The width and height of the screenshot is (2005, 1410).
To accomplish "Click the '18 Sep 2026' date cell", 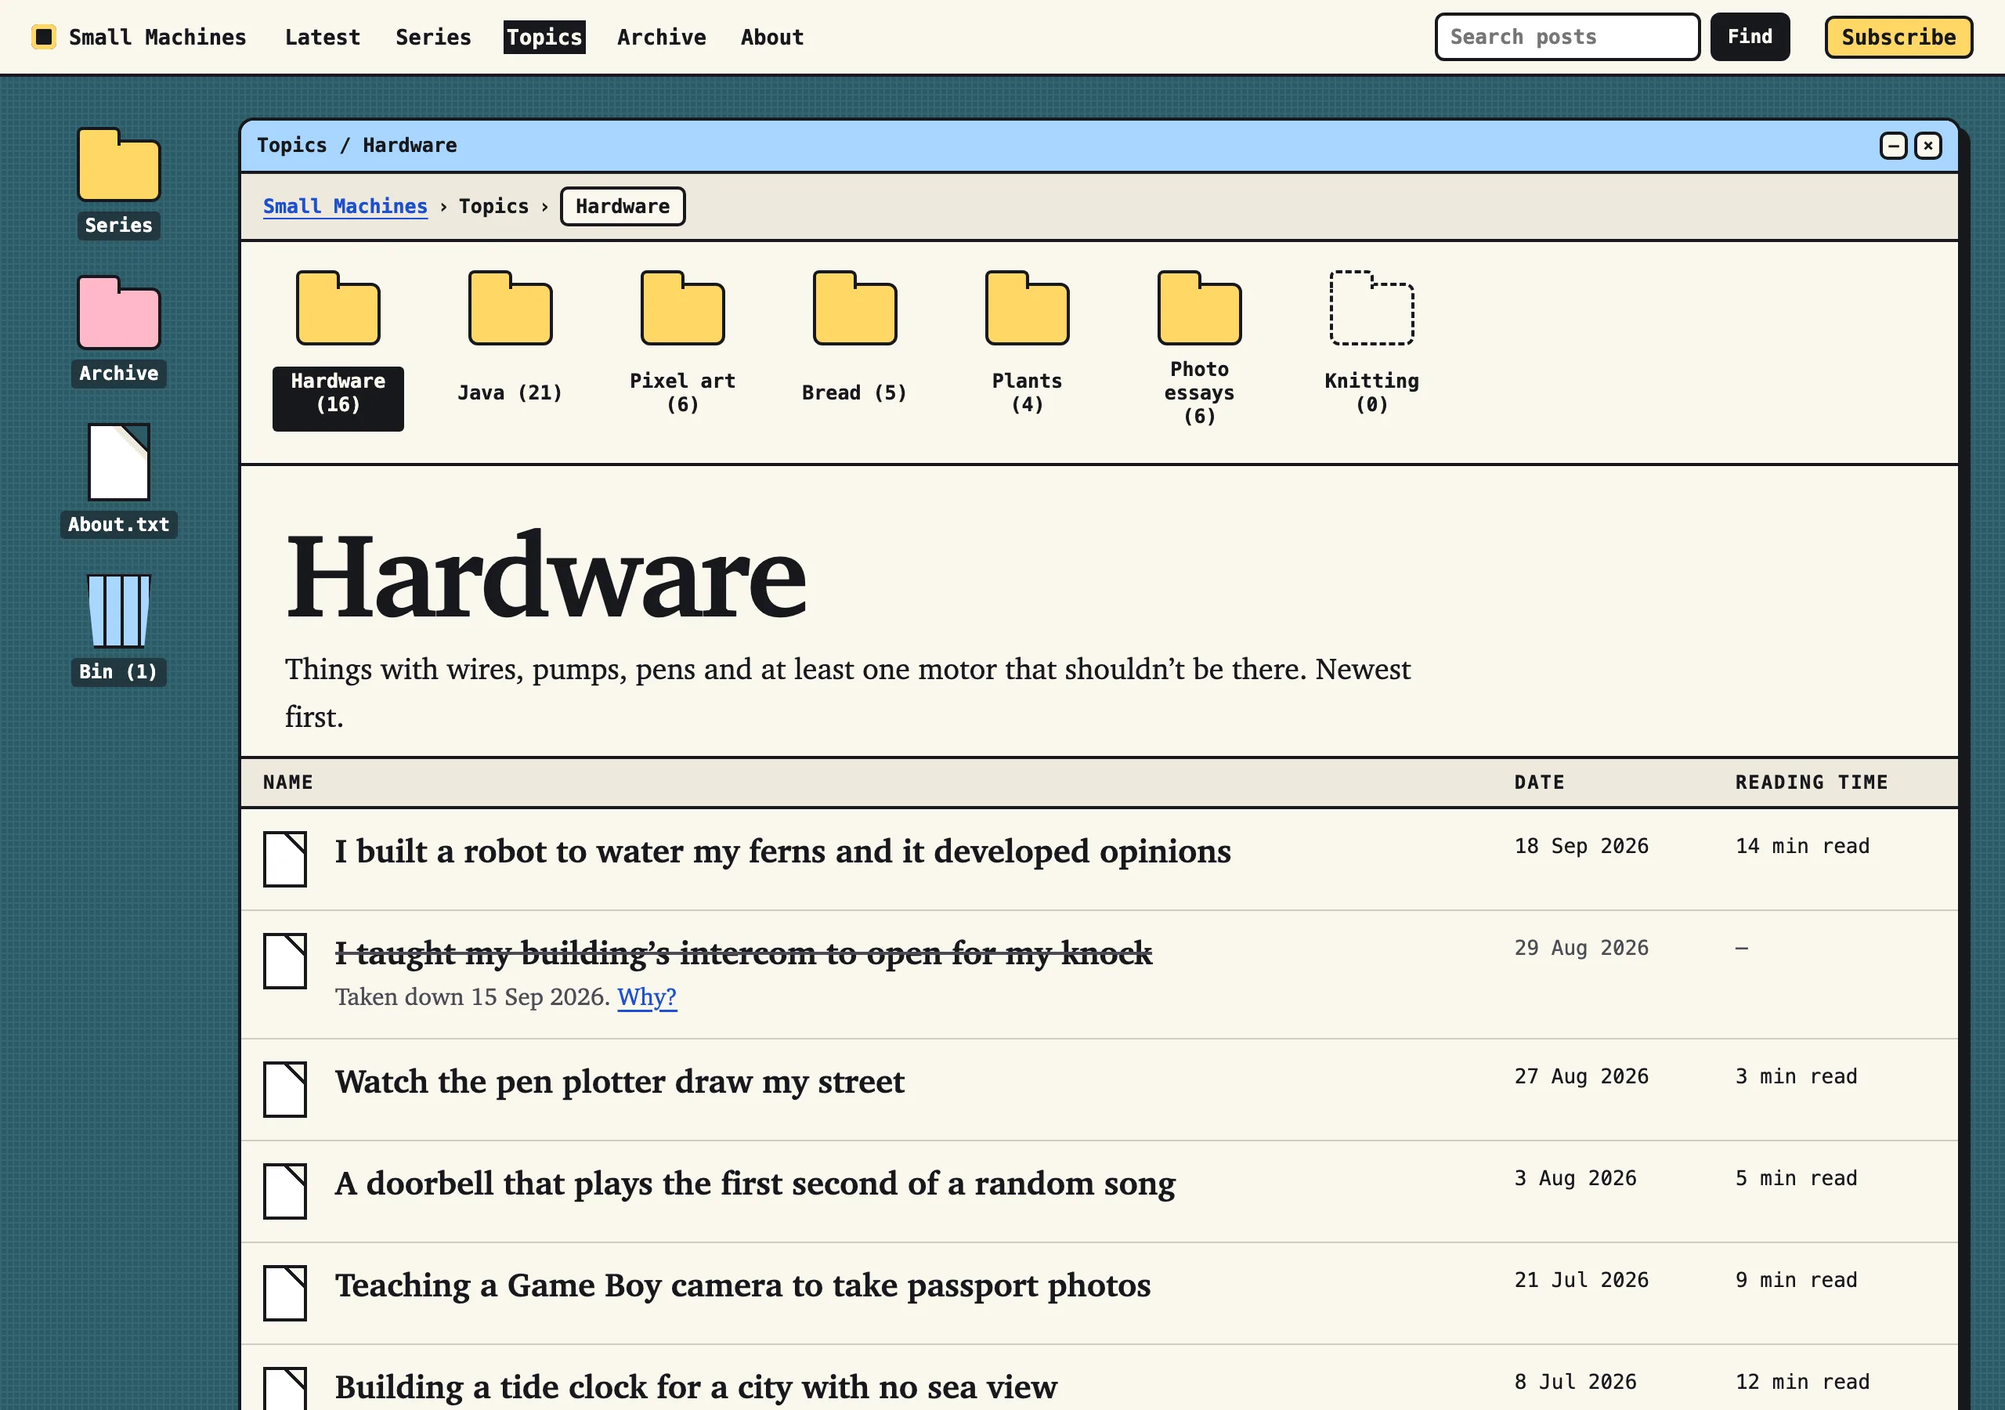I will (1581, 846).
